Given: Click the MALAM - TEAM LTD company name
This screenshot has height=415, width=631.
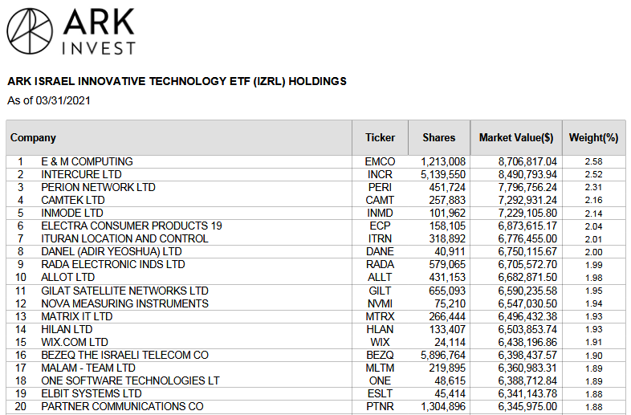Looking at the screenshot, I should tap(88, 368).
